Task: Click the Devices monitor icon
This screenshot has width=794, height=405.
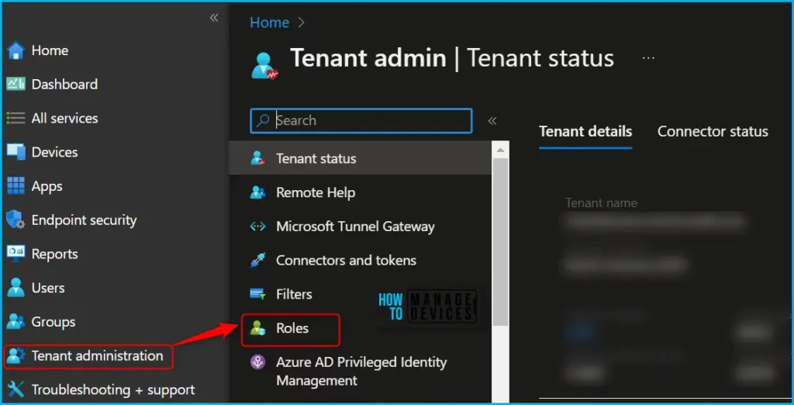Action: click(x=16, y=152)
